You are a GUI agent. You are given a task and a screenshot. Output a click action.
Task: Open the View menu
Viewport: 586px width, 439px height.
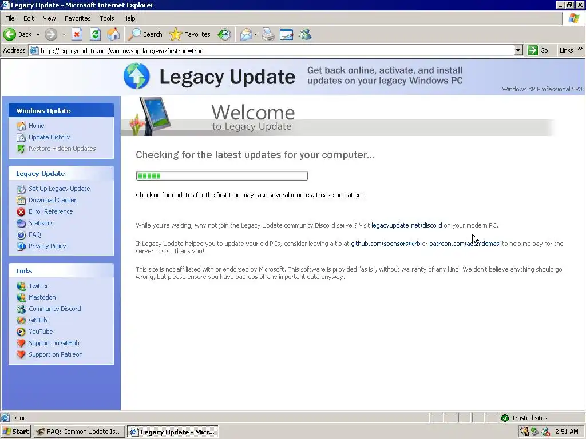pos(49,18)
